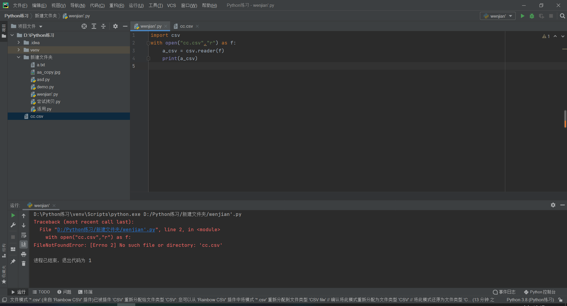Rerun wenjian' with run panel play icon
The image size is (567, 306).
[x=13, y=215]
